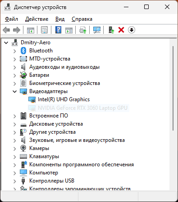Screen dimensions: 178x202
Task: Select NVIDIA GeForce RTX 3060 Laptop GPU
Action: pos(82,108)
